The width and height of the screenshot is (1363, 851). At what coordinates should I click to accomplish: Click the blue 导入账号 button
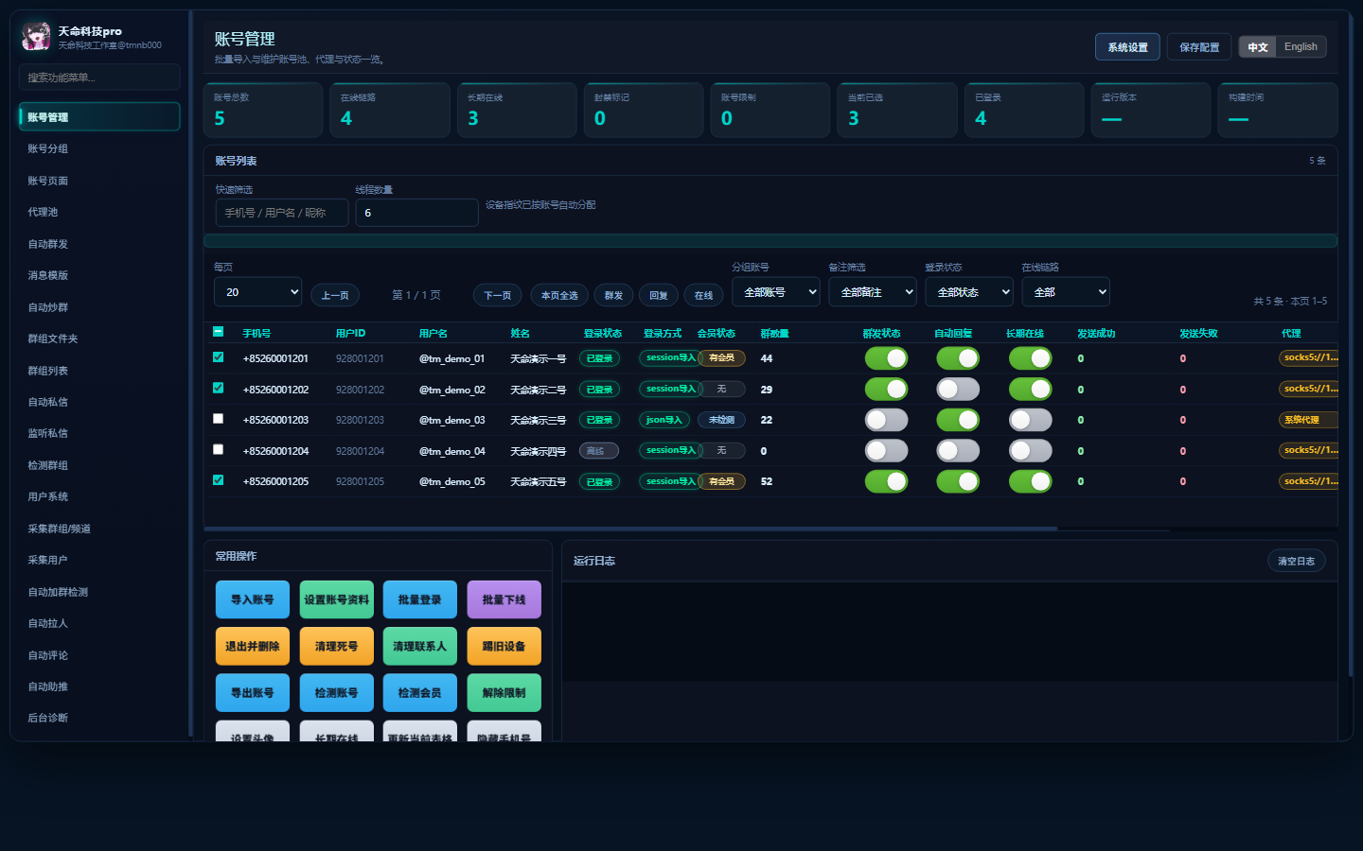(253, 599)
